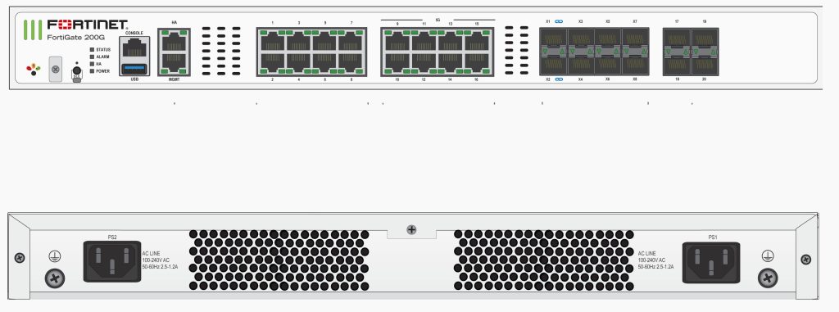The width and height of the screenshot is (839, 312).
Task: Select the HA port
Action: coord(174,41)
